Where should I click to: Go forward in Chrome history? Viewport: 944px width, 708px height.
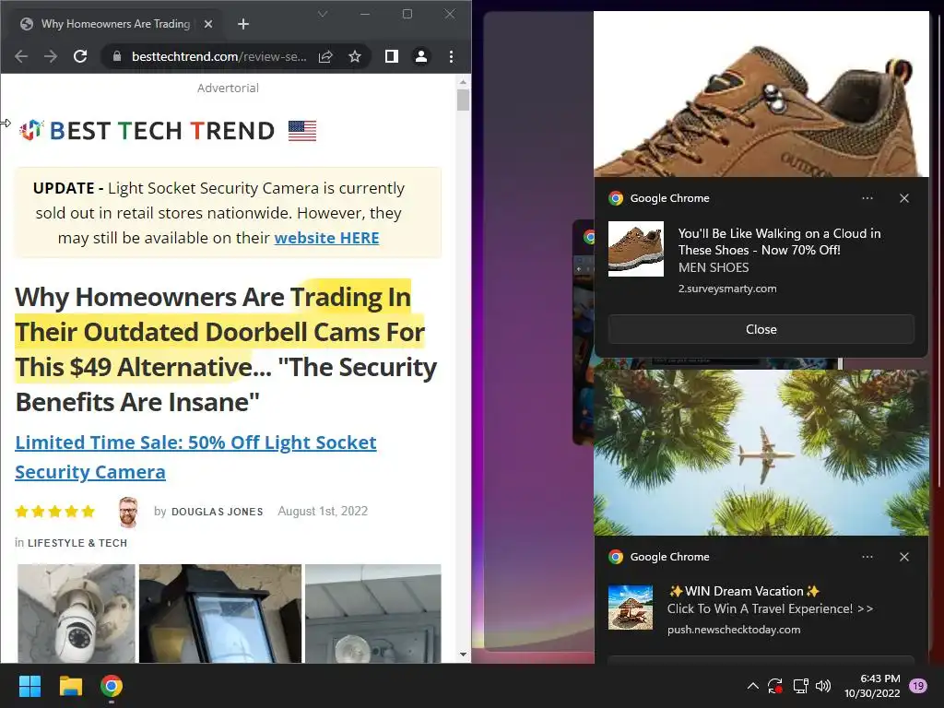(x=51, y=56)
